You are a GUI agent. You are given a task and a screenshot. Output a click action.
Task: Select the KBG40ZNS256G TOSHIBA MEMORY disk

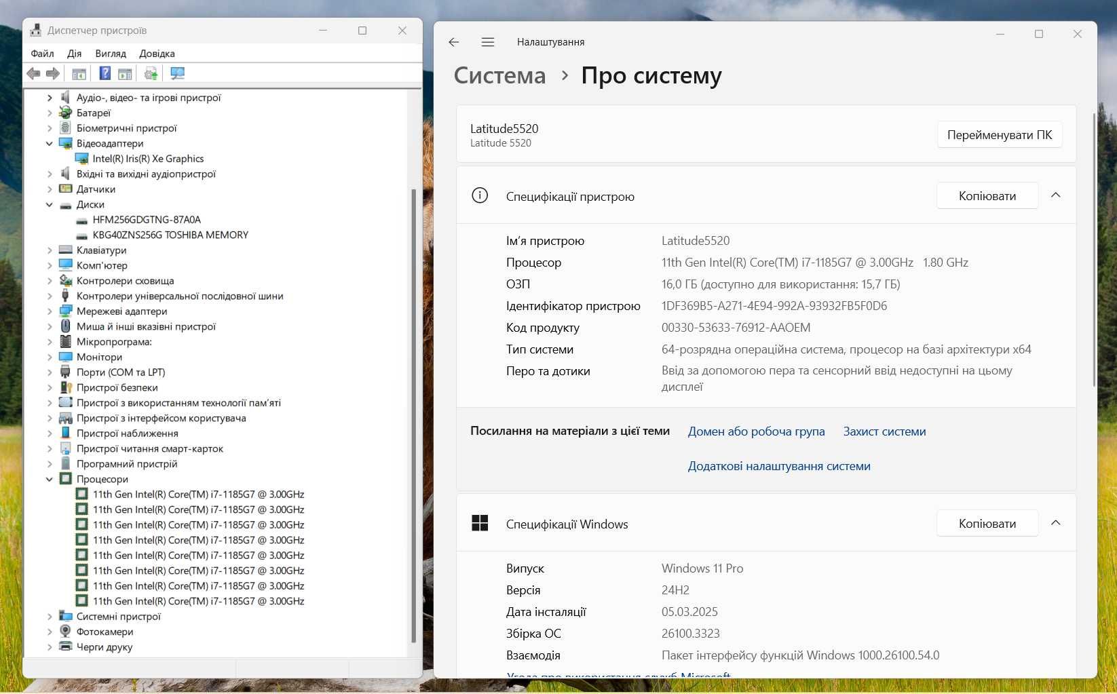pos(170,235)
